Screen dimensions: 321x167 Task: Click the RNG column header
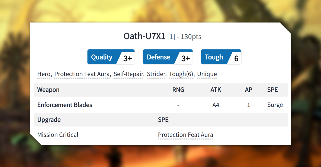click(x=178, y=90)
